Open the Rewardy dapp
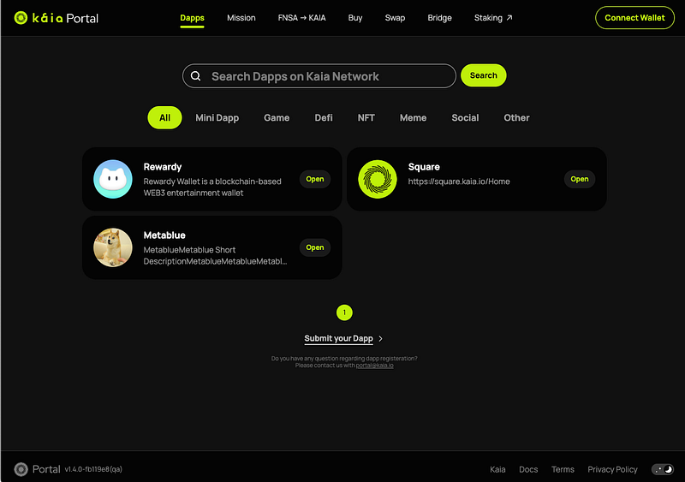The width and height of the screenshot is (685, 482). [315, 179]
